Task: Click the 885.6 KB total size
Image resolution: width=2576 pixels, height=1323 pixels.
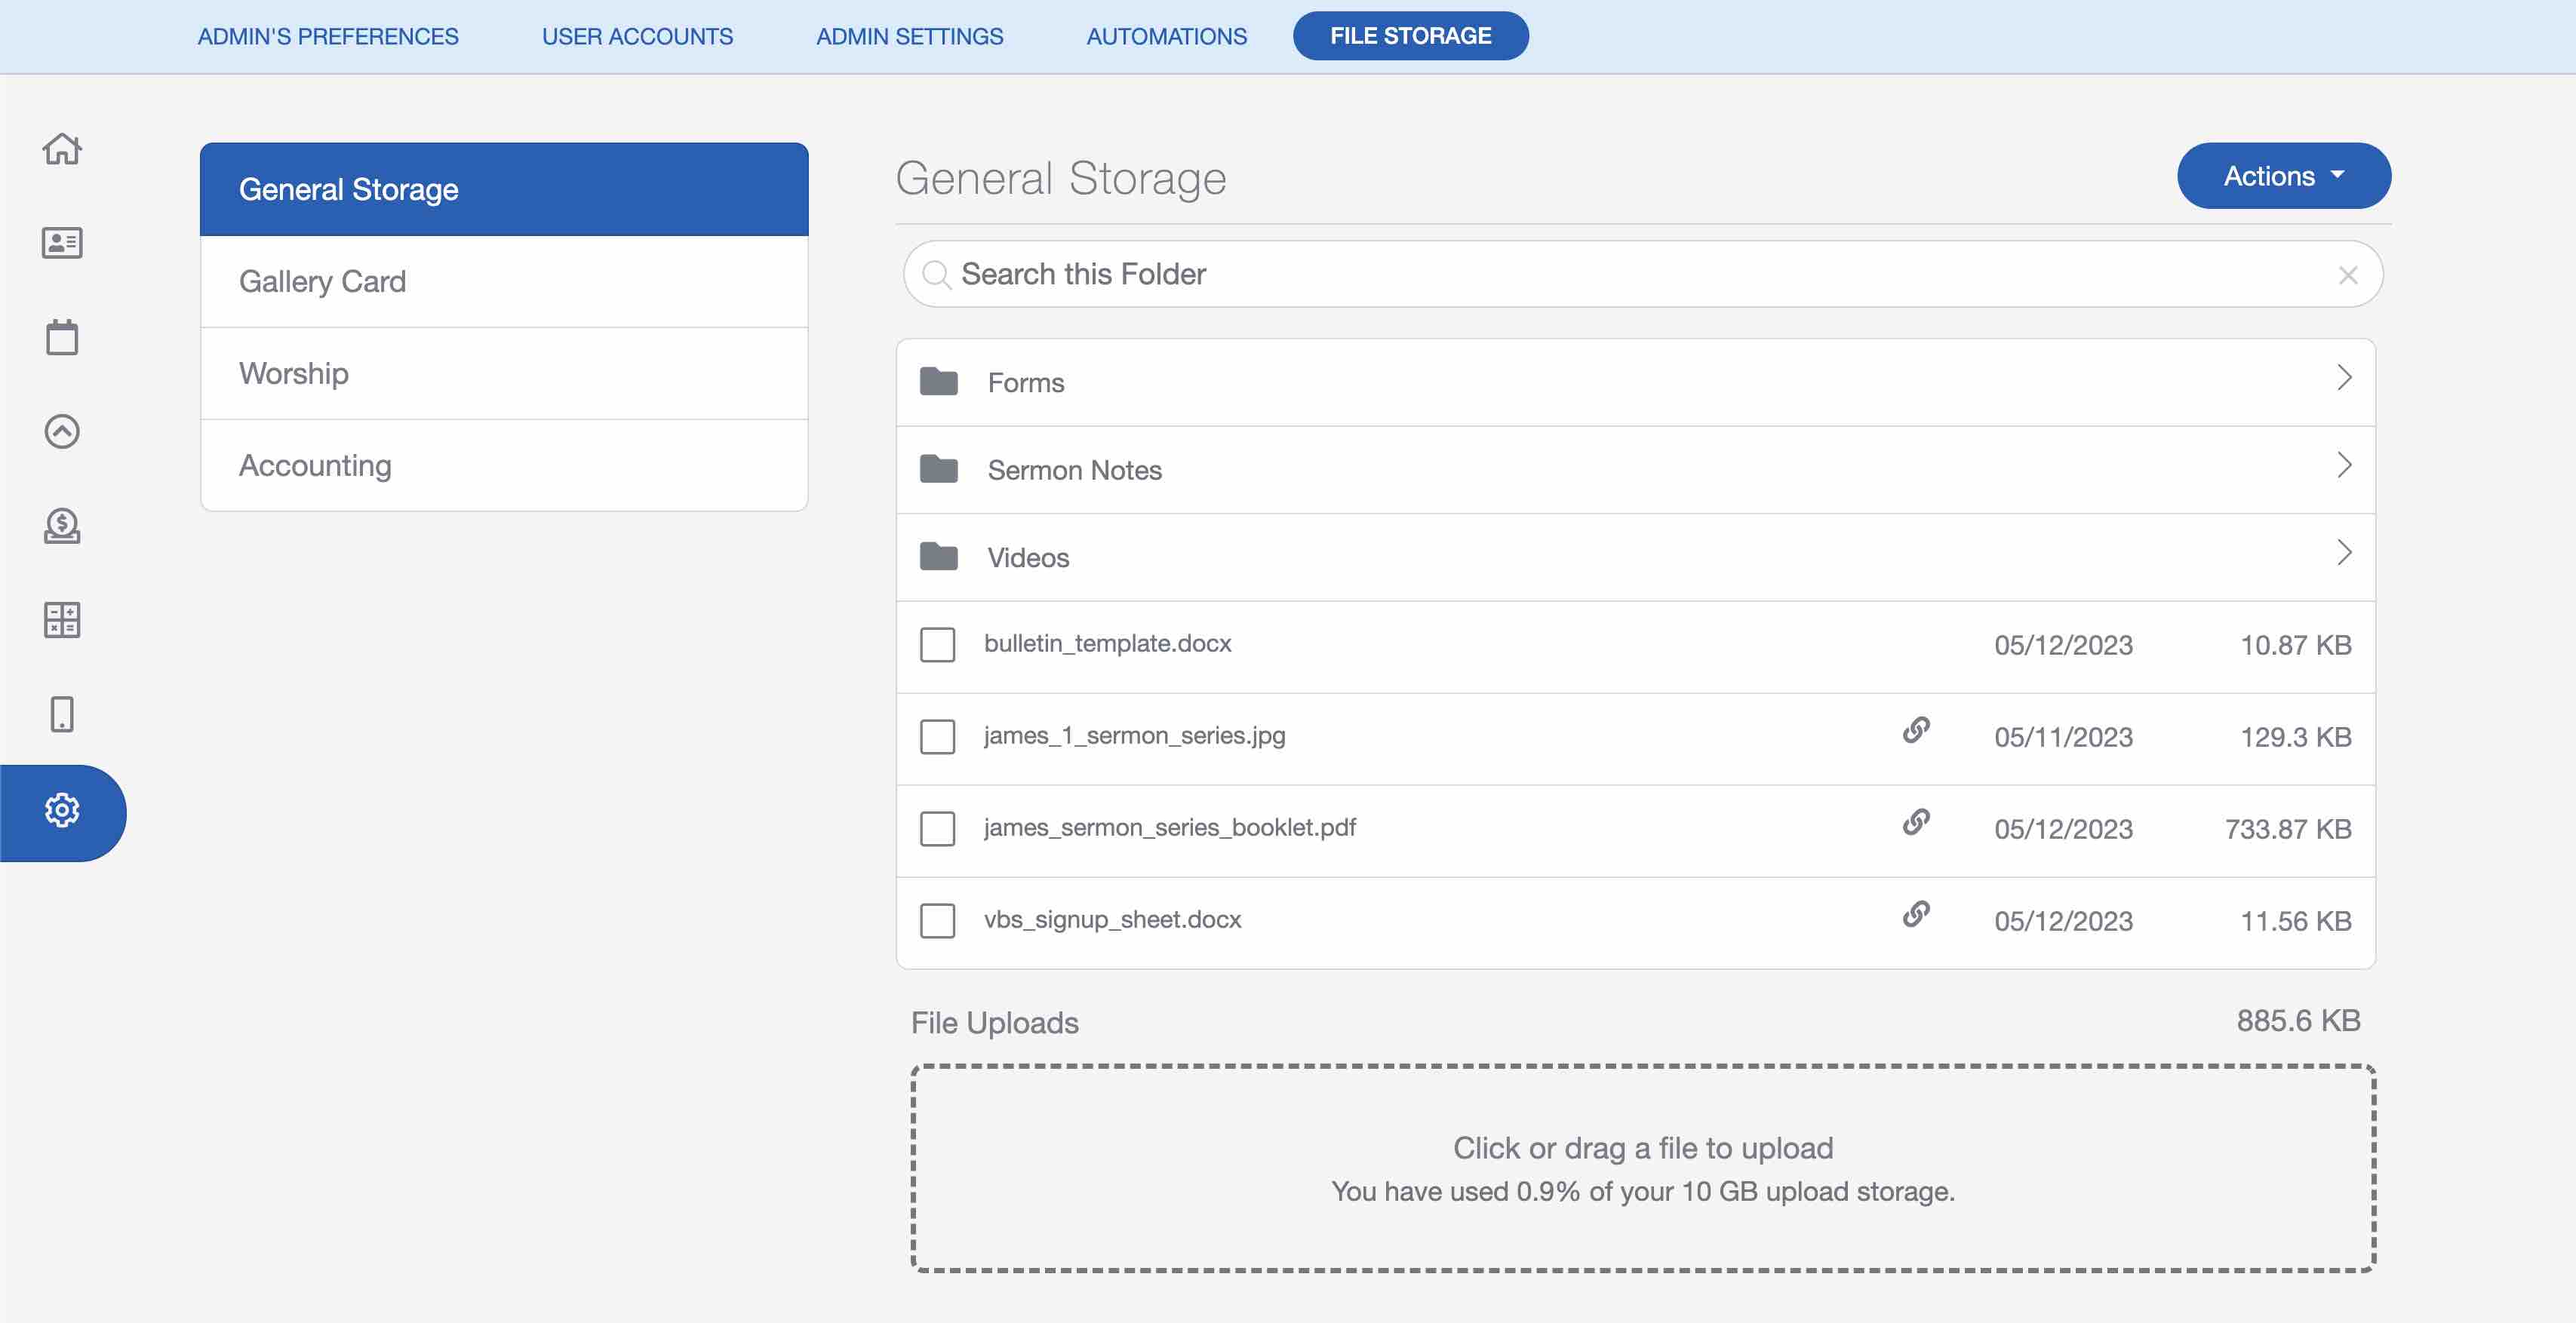Action: (x=2298, y=1020)
